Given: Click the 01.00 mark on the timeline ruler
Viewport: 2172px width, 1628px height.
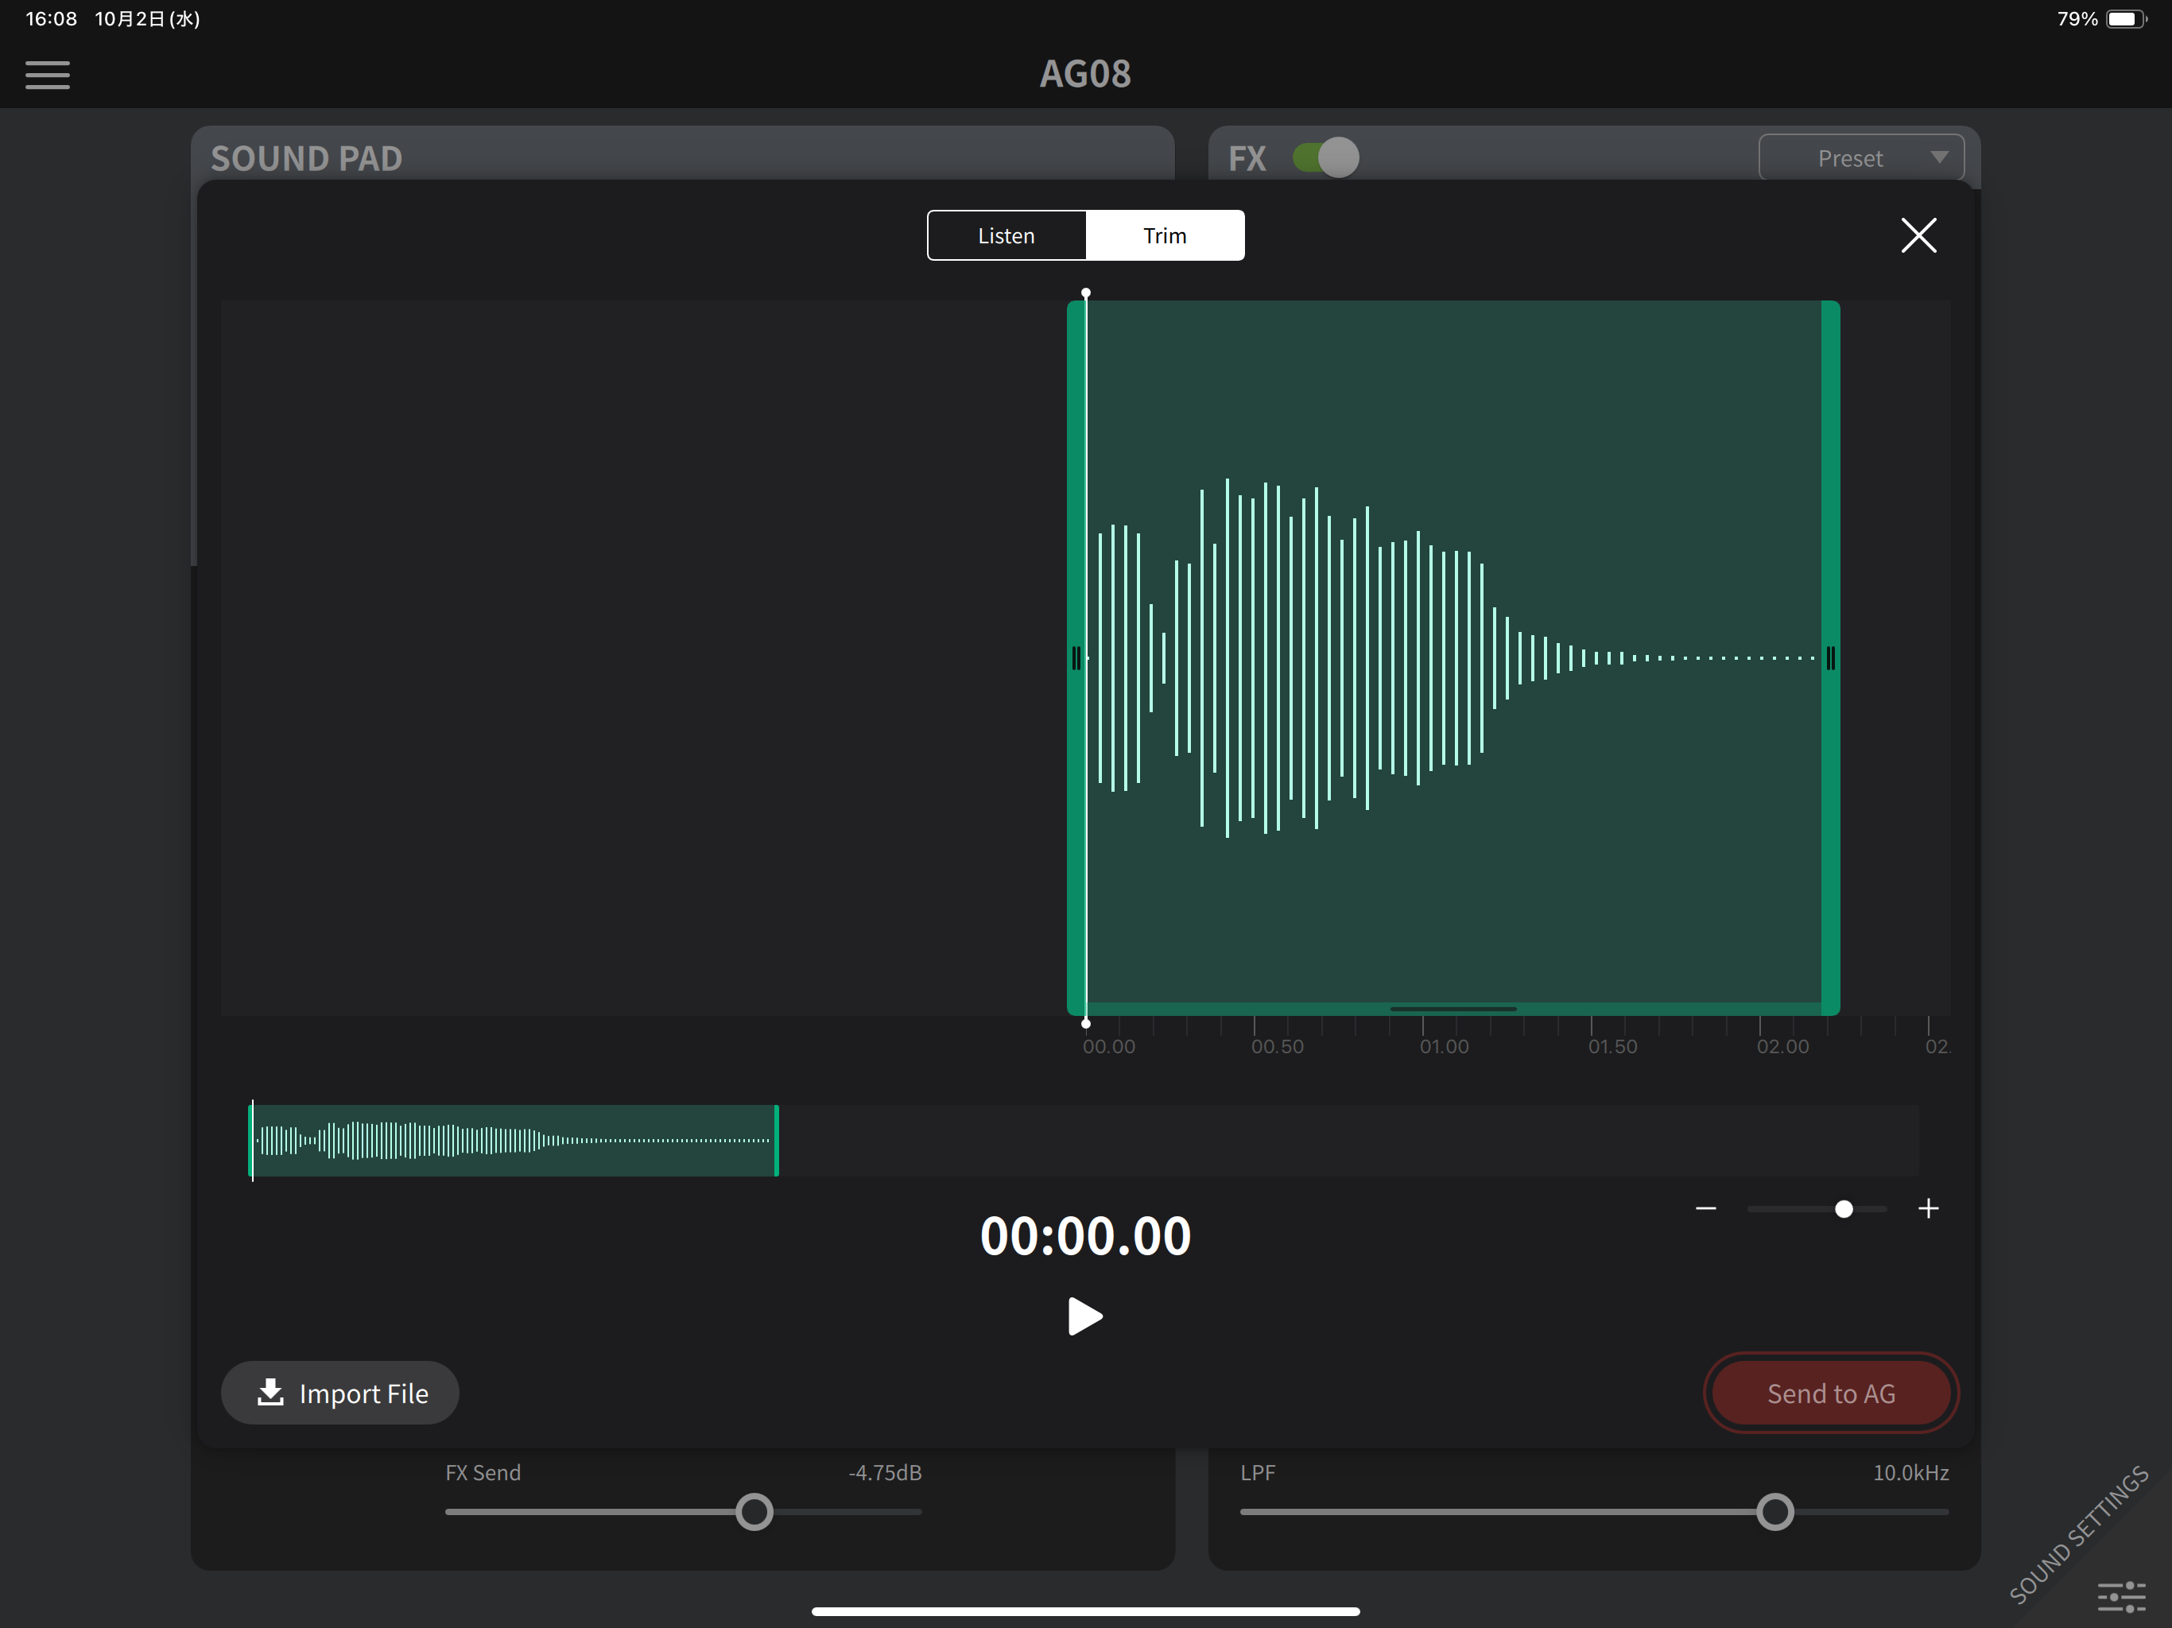Looking at the screenshot, I should tap(1445, 1047).
